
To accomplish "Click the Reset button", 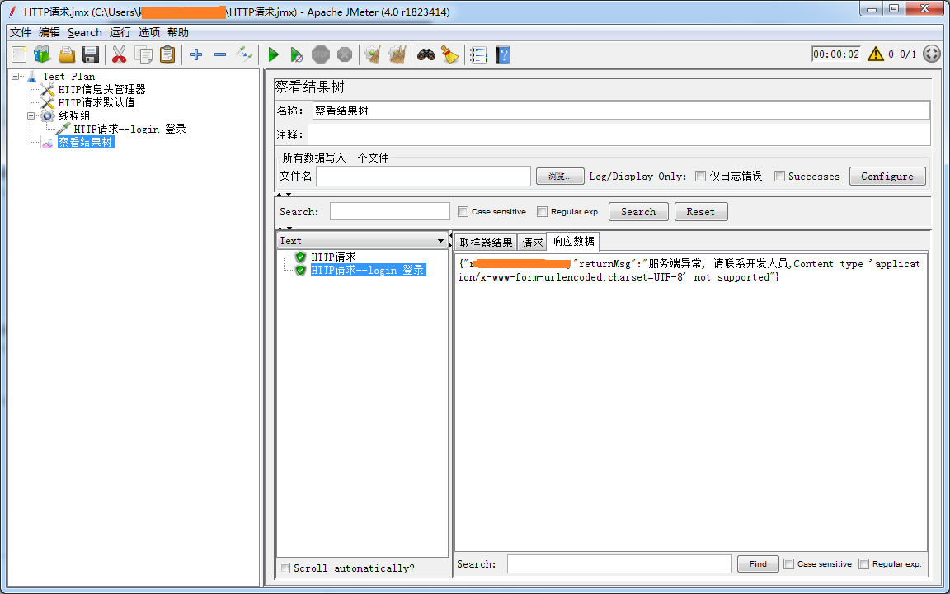I will tap(700, 211).
